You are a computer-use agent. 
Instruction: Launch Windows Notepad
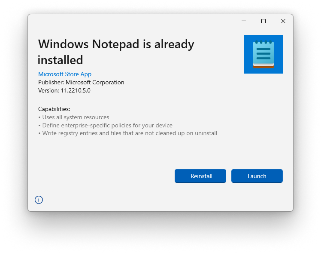point(257,176)
